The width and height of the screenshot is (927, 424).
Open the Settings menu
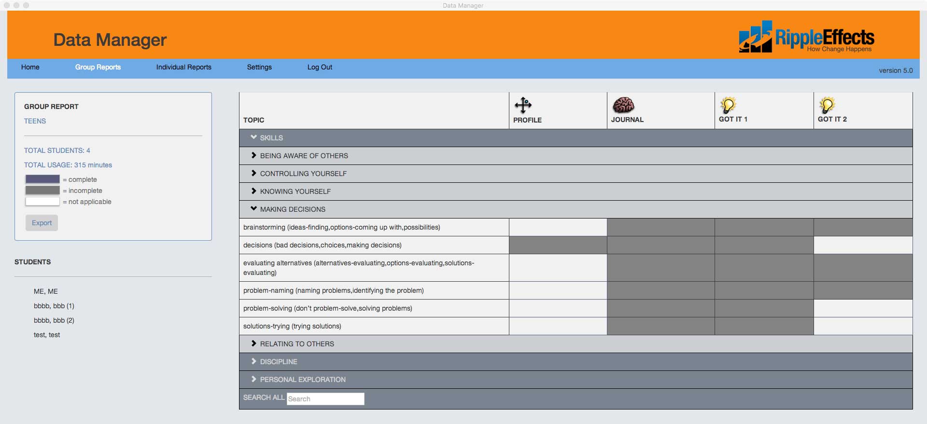(x=259, y=67)
